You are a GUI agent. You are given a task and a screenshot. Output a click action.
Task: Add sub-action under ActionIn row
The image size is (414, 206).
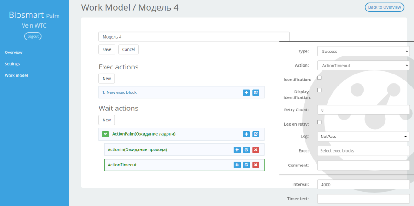tap(237, 150)
